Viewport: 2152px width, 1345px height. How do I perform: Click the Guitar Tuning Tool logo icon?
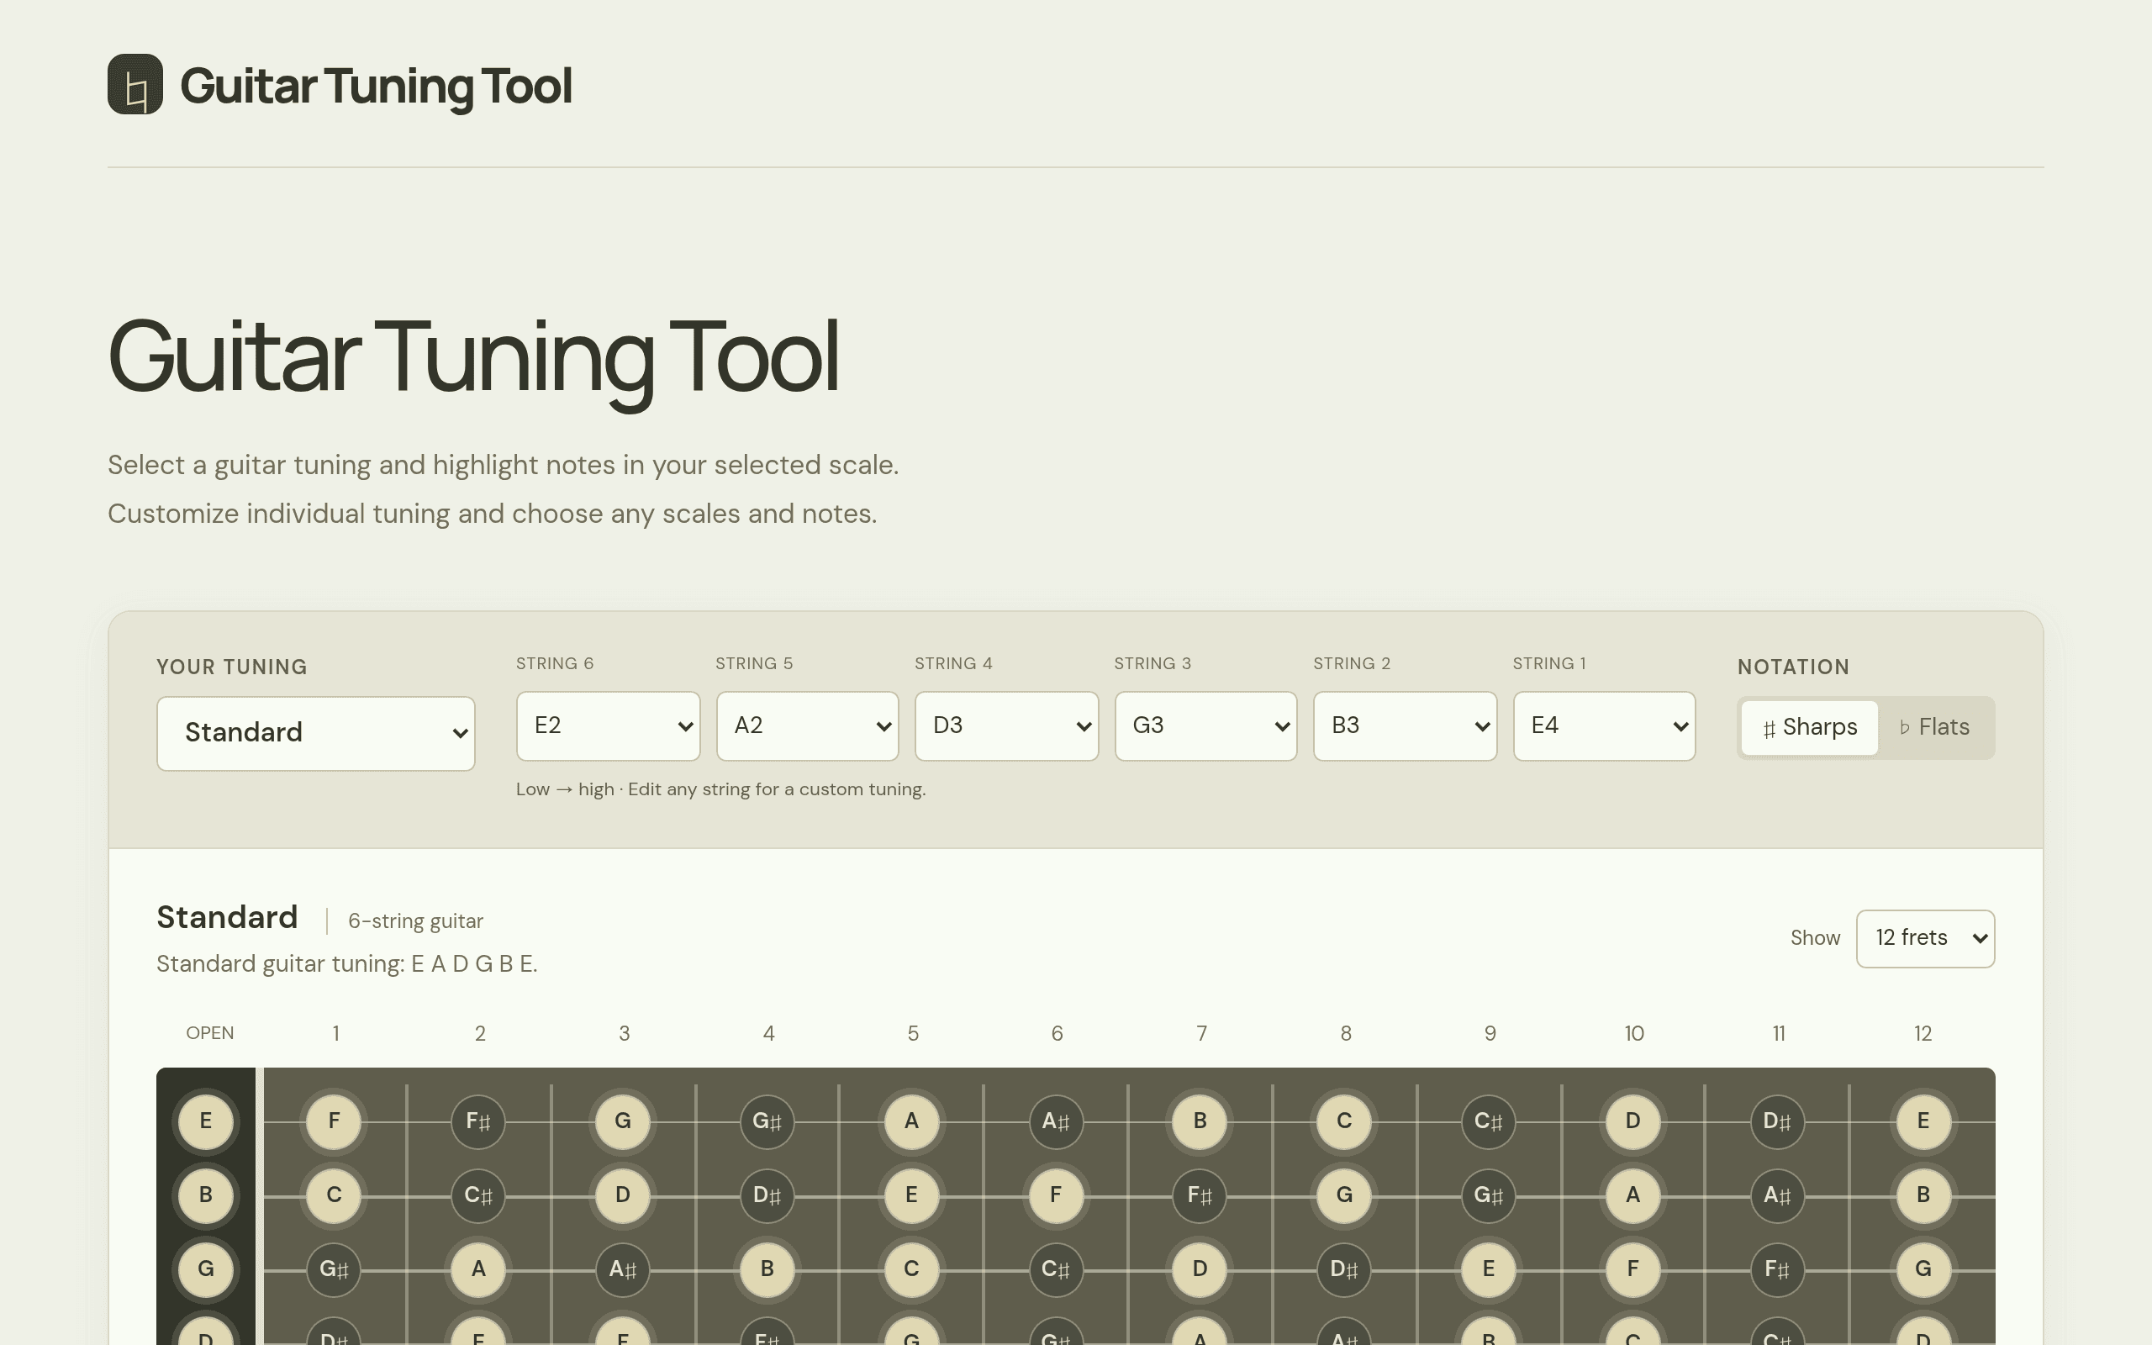point(135,85)
